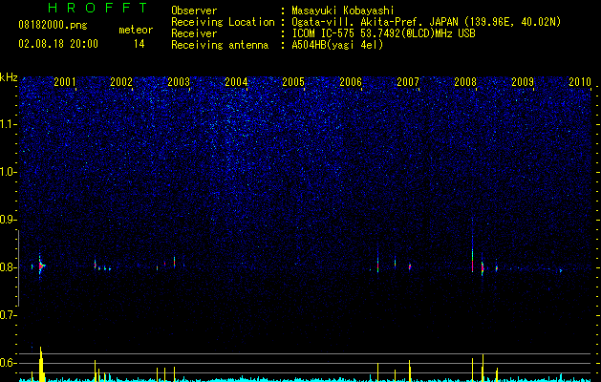
Task: Click the tallest yellow intensity spike before 2001
Action: (x=41, y=364)
